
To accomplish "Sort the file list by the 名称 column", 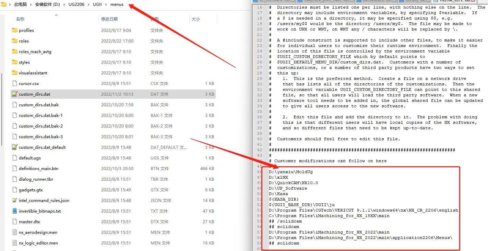I will coord(20,19).
